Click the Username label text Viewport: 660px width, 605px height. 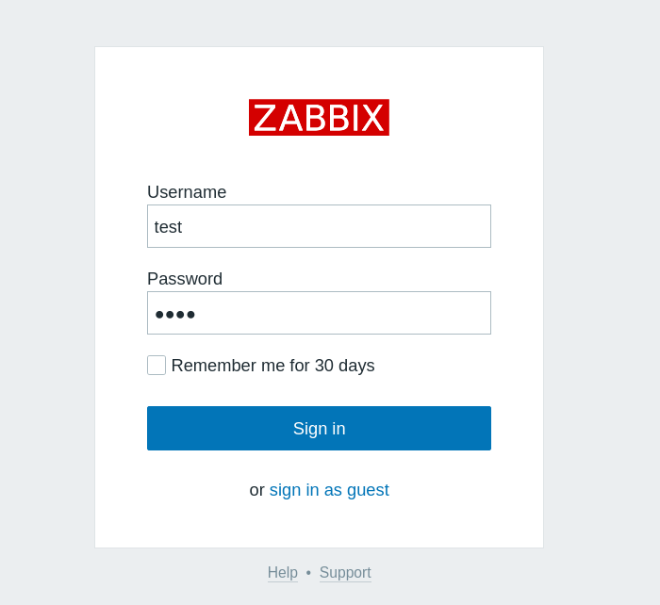point(187,192)
